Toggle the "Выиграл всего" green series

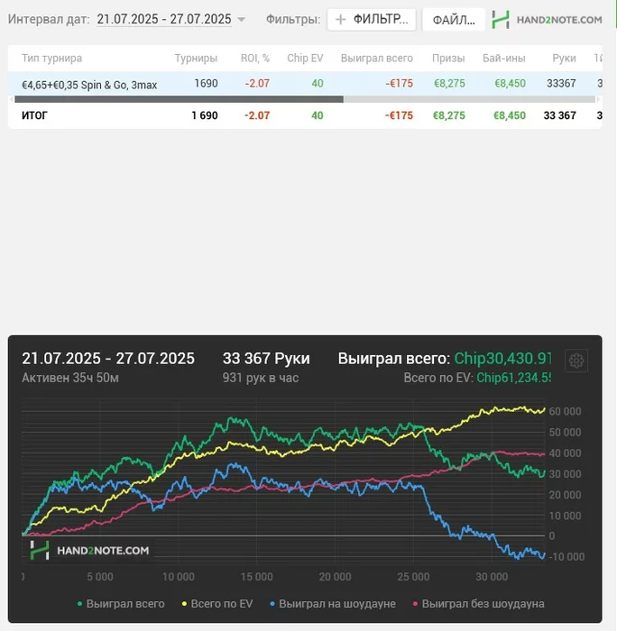coord(122,603)
